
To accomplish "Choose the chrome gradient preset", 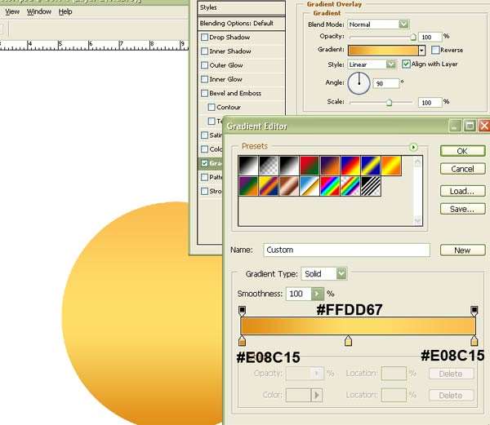I will [309, 187].
